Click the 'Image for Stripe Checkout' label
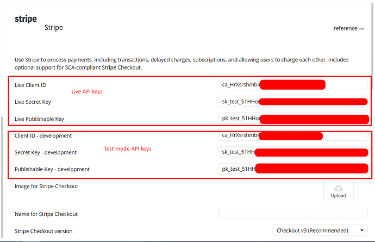The height and width of the screenshot is (242, 375). tap(46, 186)
